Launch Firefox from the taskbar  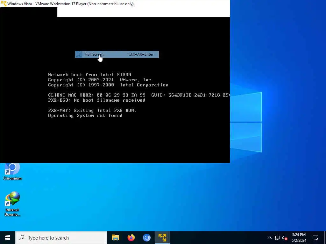coord(131,238)
